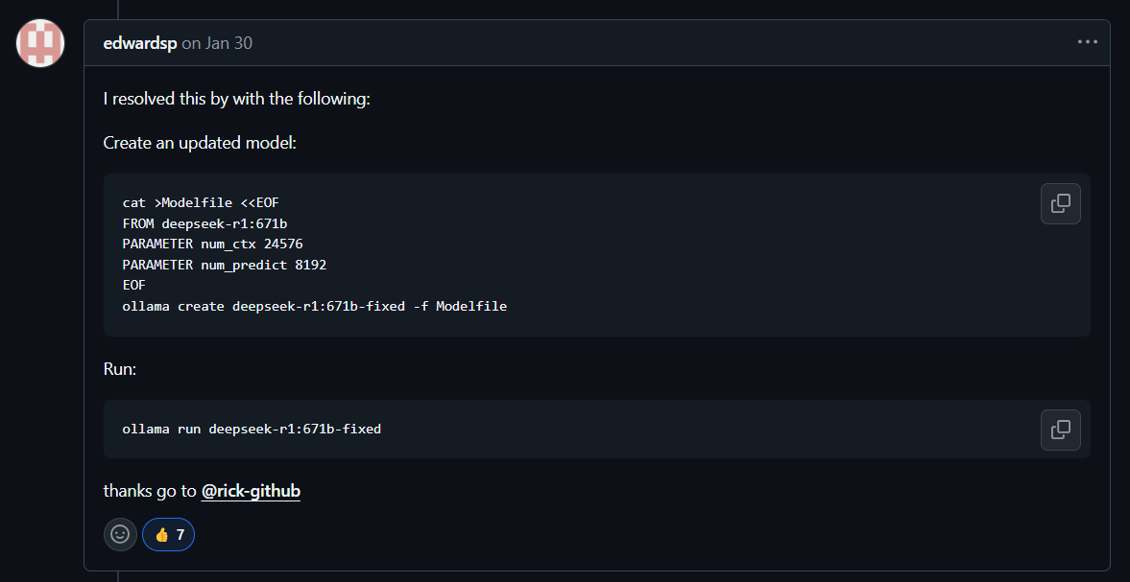Click the 'ollama run deepseek-r1:671b-fixed' command text
Viewport: 1130px width, 582px height.
(252, 430)
